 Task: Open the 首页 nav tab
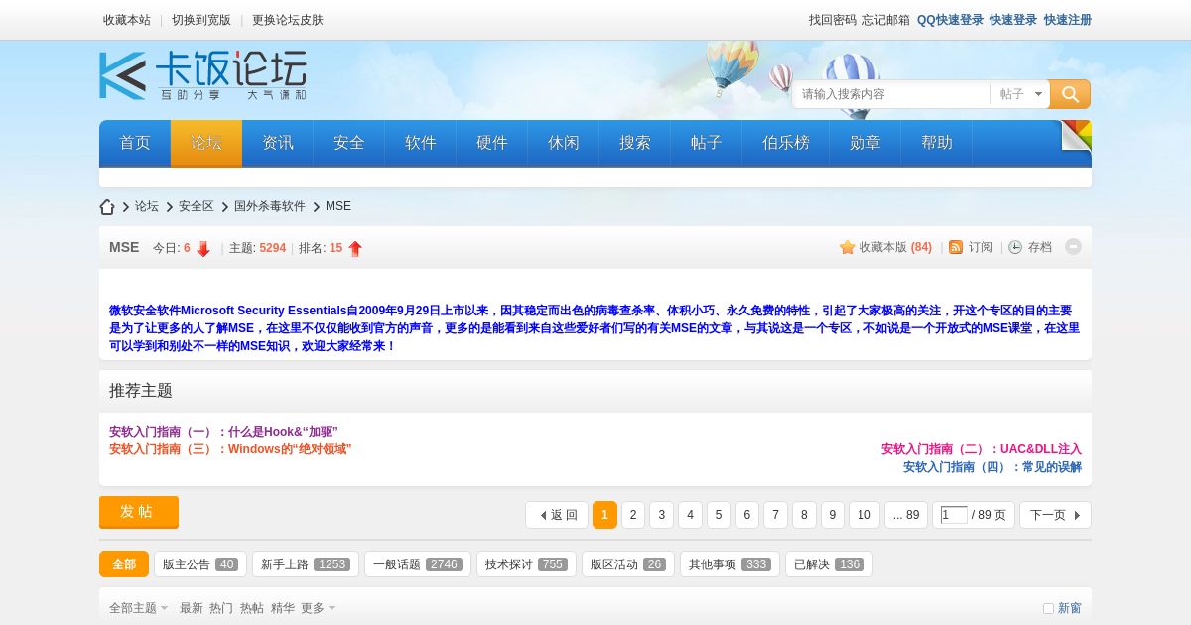135,143
